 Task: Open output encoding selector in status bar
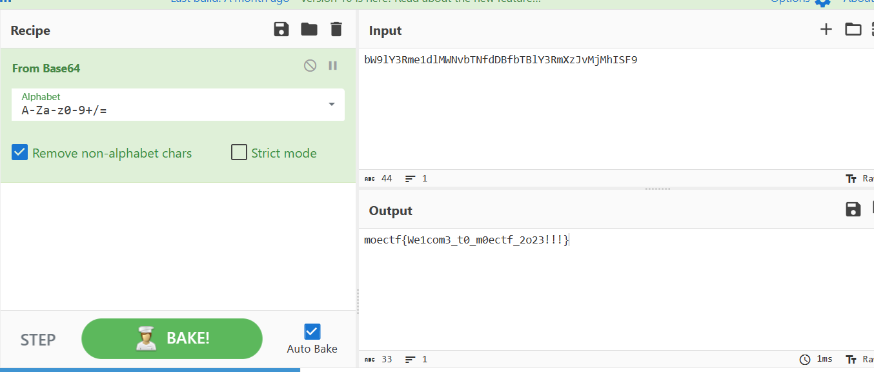[x=859, y=359]
